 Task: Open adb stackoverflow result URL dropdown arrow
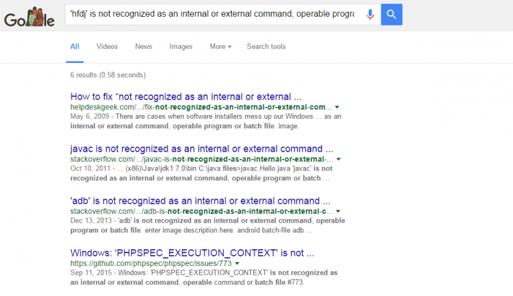point(338,211)
